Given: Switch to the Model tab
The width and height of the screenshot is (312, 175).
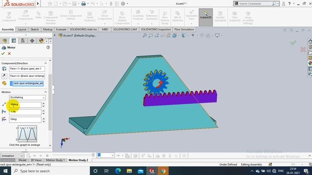Looking at the screenshot, I should 22,160.
